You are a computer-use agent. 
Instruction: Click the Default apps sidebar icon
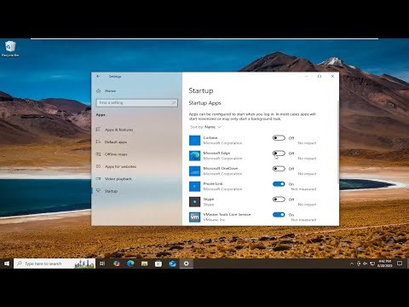(98, 142)
